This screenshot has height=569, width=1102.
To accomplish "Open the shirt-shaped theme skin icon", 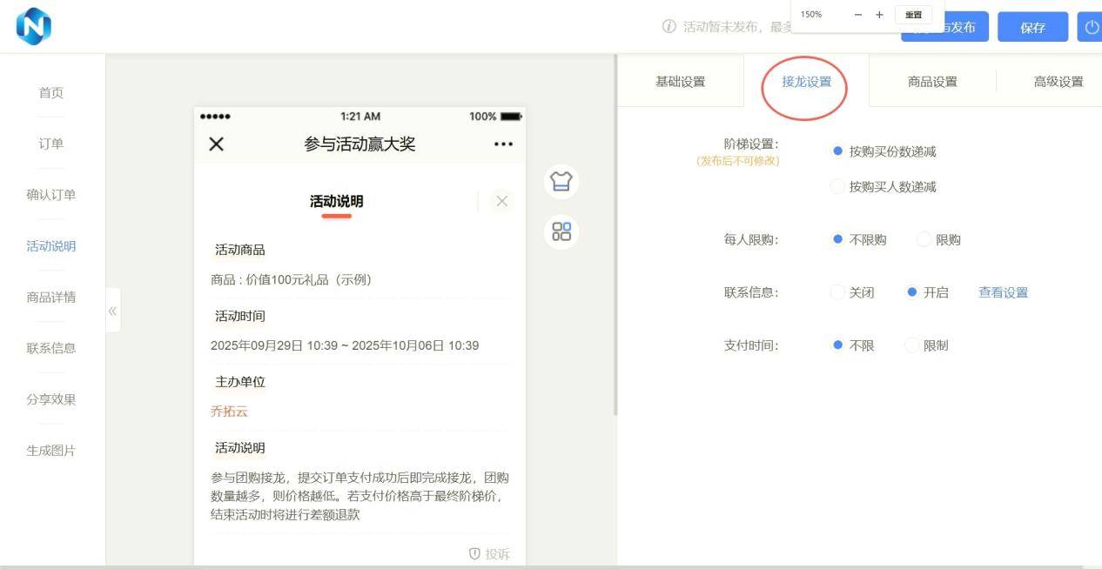I will click(x=561, y=181).
